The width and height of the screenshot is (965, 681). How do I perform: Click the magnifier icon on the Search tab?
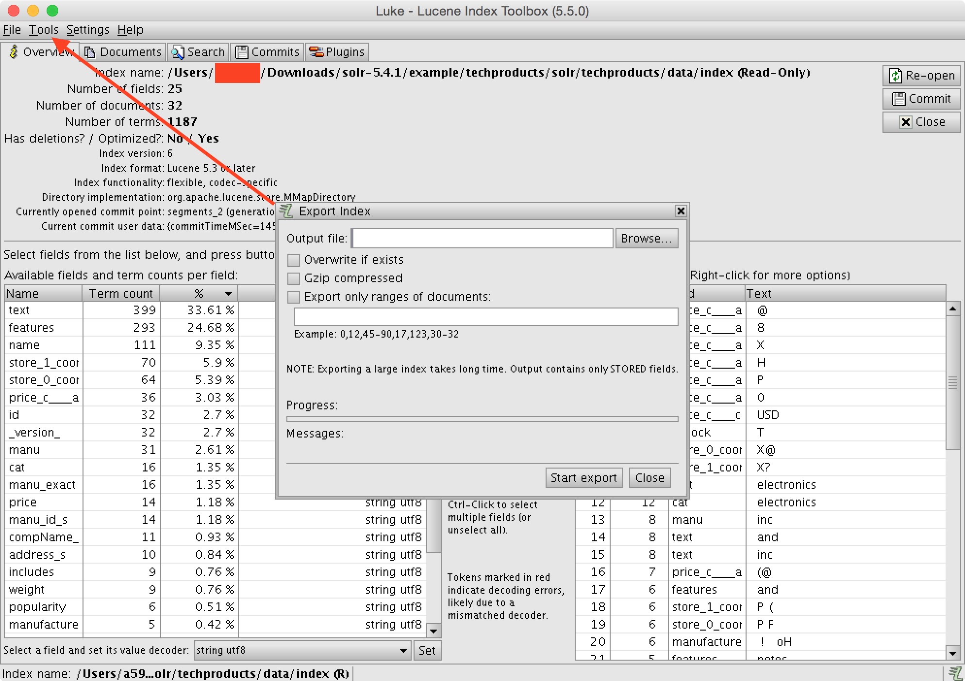(x=178, y=52)
